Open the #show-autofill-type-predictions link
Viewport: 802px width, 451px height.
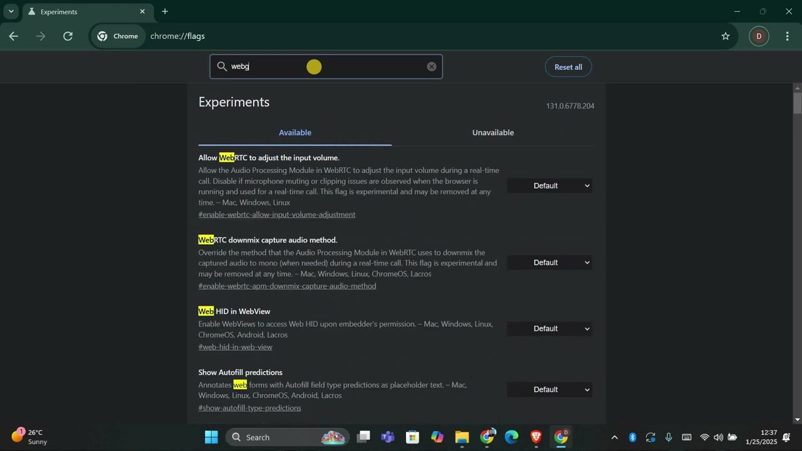[250, 408]
